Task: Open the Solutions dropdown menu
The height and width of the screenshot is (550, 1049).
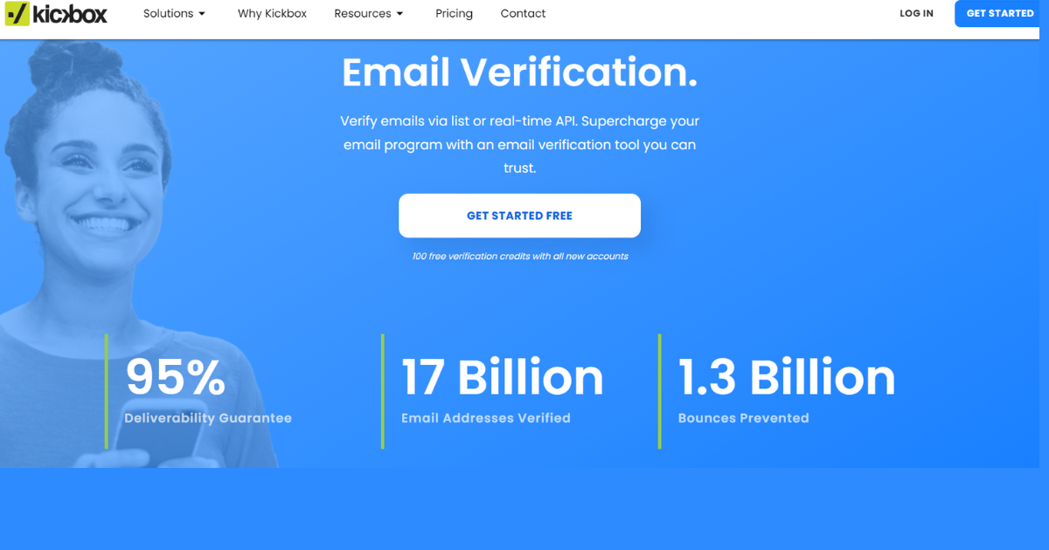Action: [175, 13]
